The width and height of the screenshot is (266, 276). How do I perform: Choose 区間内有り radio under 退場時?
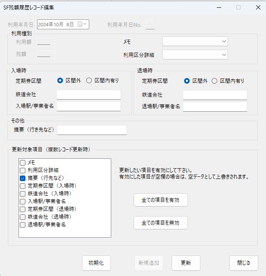215,81
